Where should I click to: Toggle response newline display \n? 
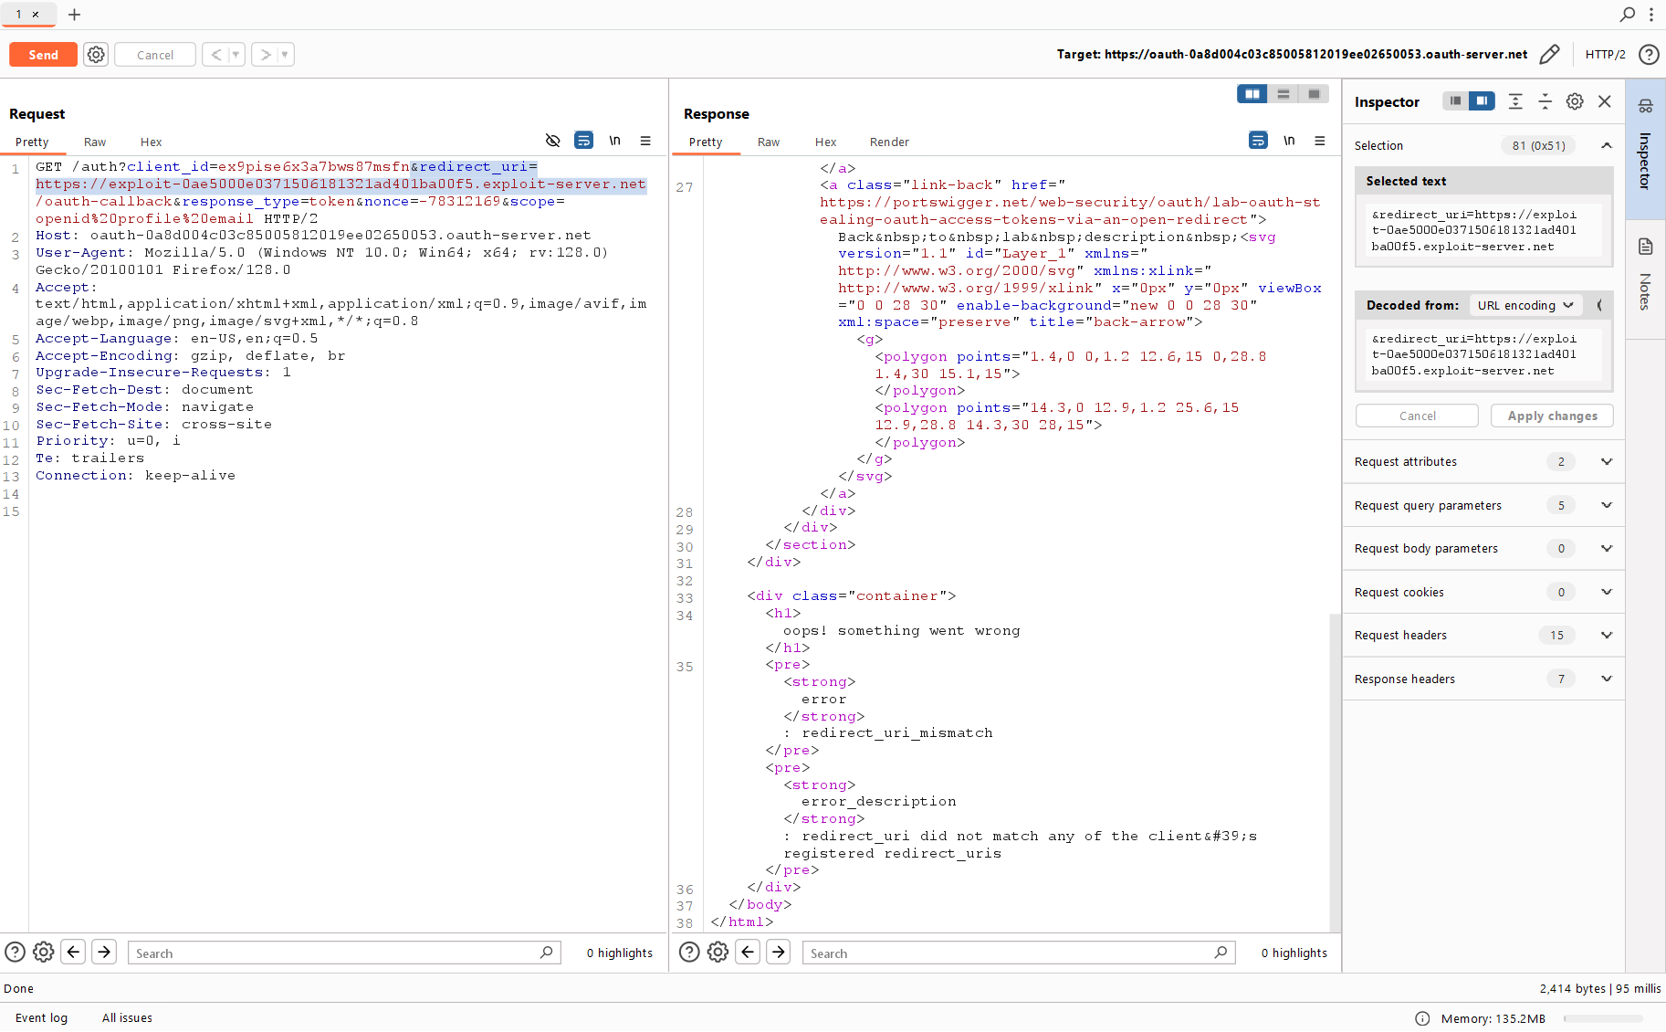tap(1289, 141)
